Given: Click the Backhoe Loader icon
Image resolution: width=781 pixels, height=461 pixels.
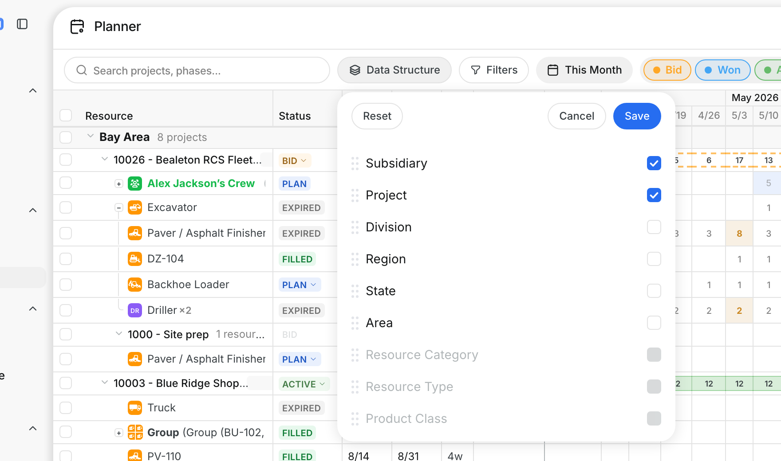Looking at the screenshot, I should (135, 285).
